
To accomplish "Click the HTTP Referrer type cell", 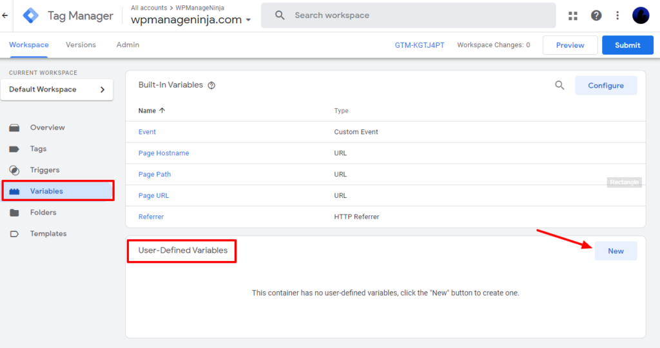I will (356, 217).
